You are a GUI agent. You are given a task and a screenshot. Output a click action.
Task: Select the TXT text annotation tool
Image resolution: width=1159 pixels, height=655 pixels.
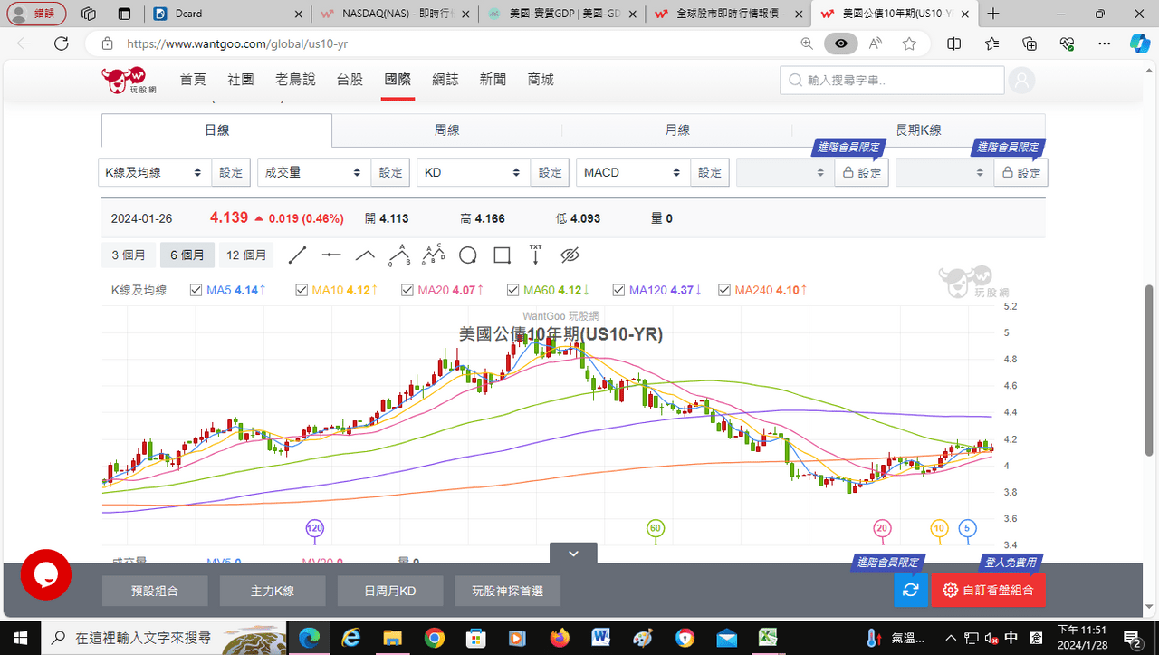click(535, 255)
